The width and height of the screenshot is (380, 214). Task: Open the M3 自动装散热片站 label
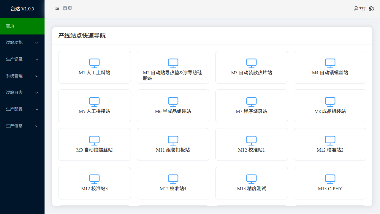point(251,73)
